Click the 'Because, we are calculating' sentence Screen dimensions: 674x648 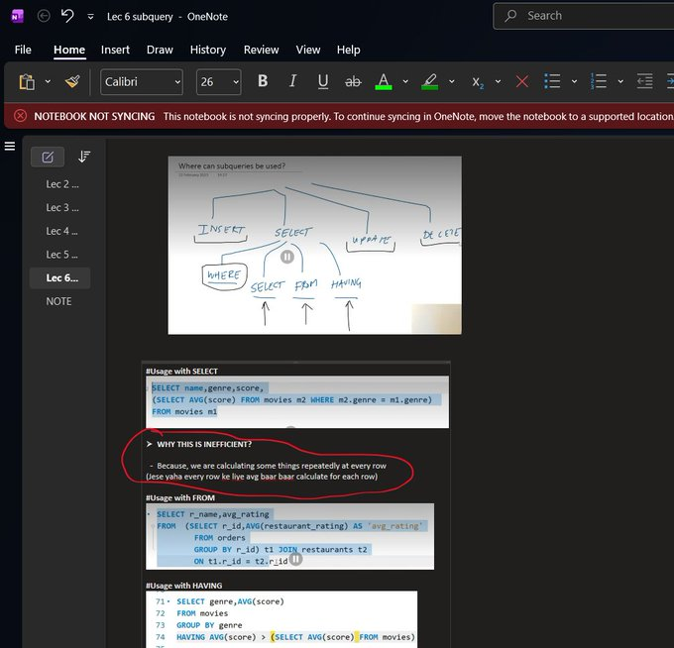tap(272, 466)
